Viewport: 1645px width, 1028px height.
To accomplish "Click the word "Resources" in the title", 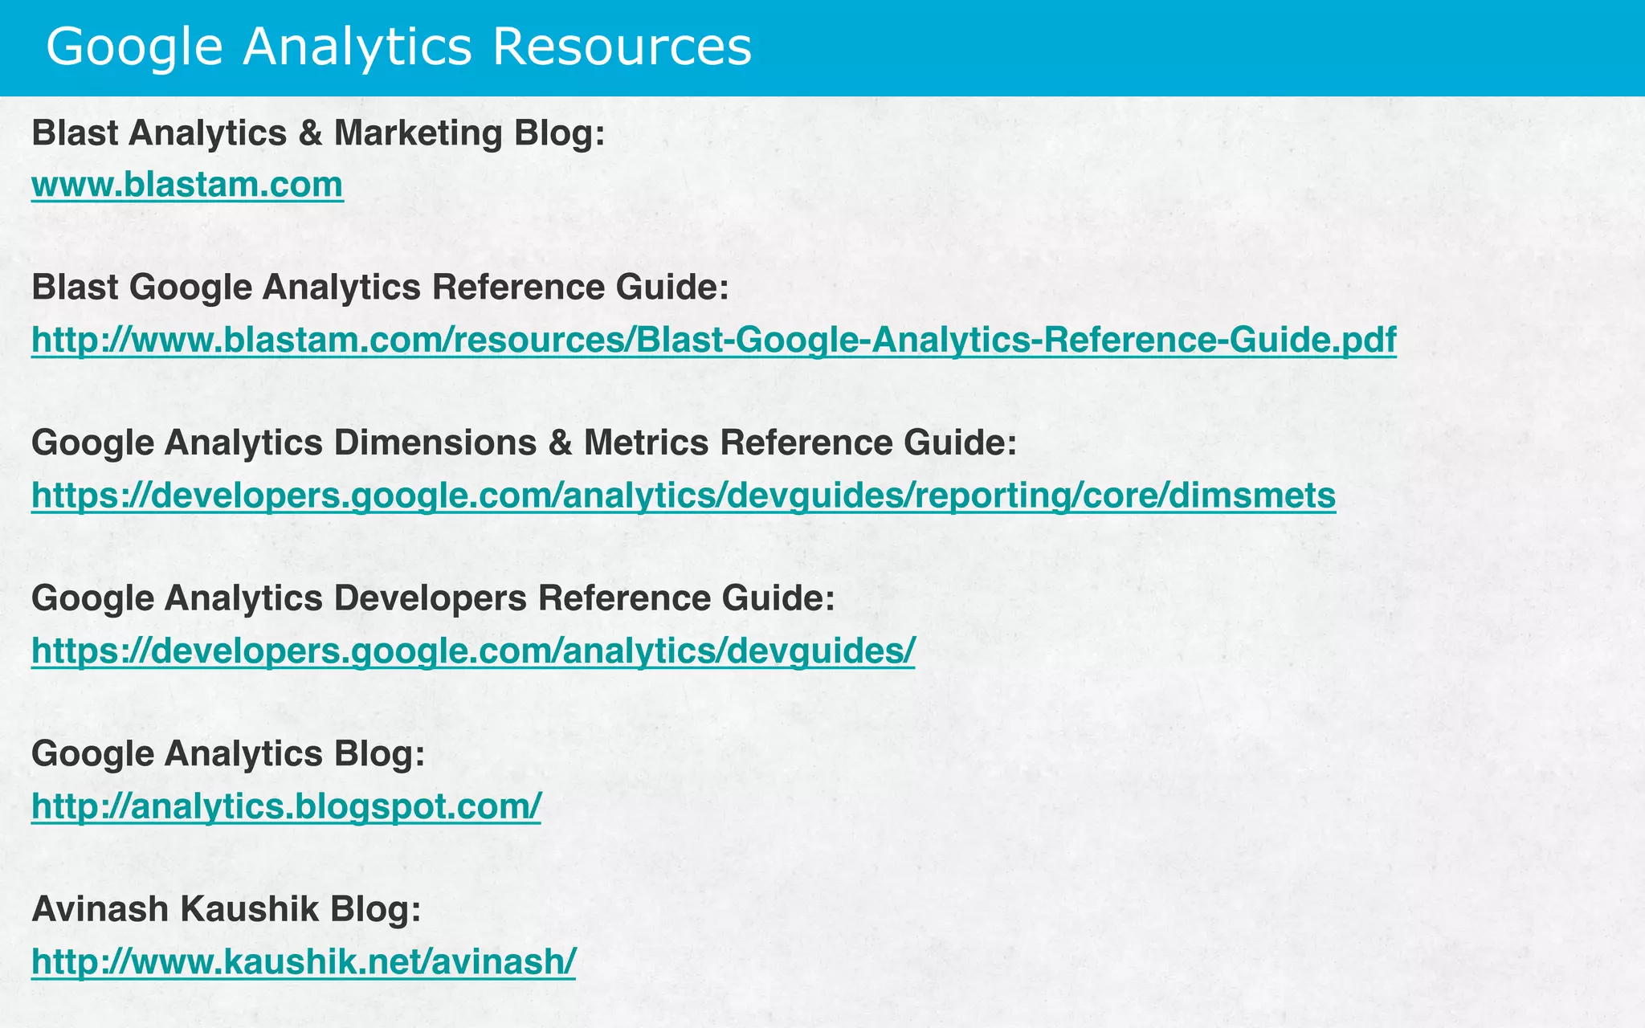I will coord(622,47).
